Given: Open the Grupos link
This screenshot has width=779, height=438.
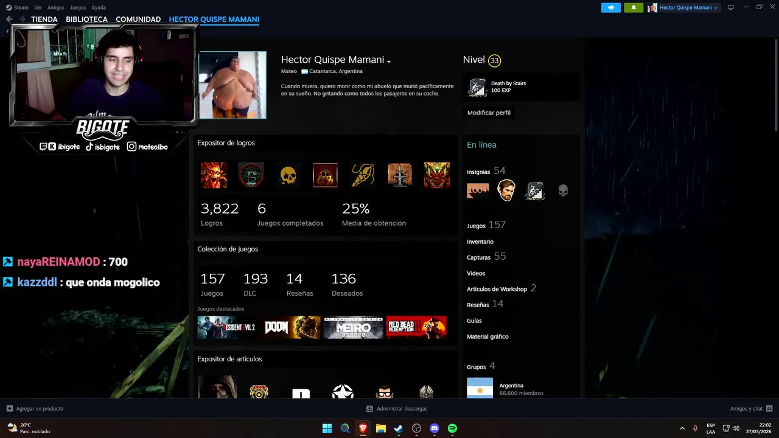Looking at the screenshot, I should click(477, 367).
